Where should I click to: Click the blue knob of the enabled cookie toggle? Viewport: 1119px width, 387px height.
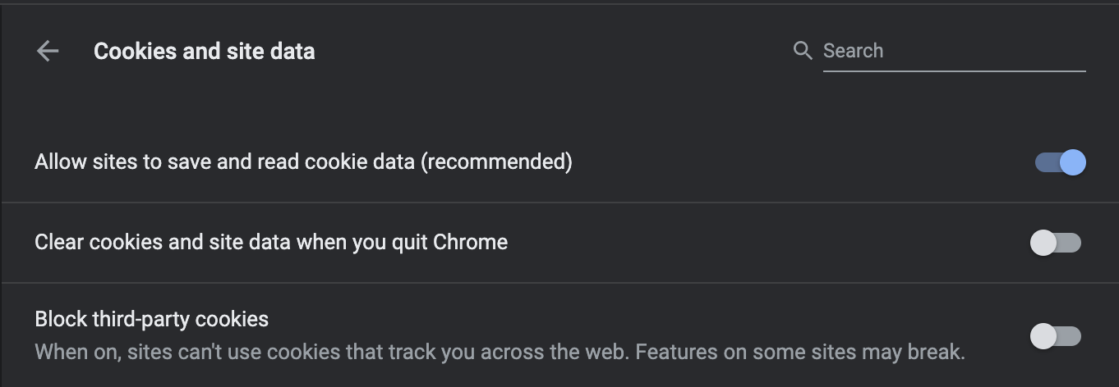point(1072,162)
